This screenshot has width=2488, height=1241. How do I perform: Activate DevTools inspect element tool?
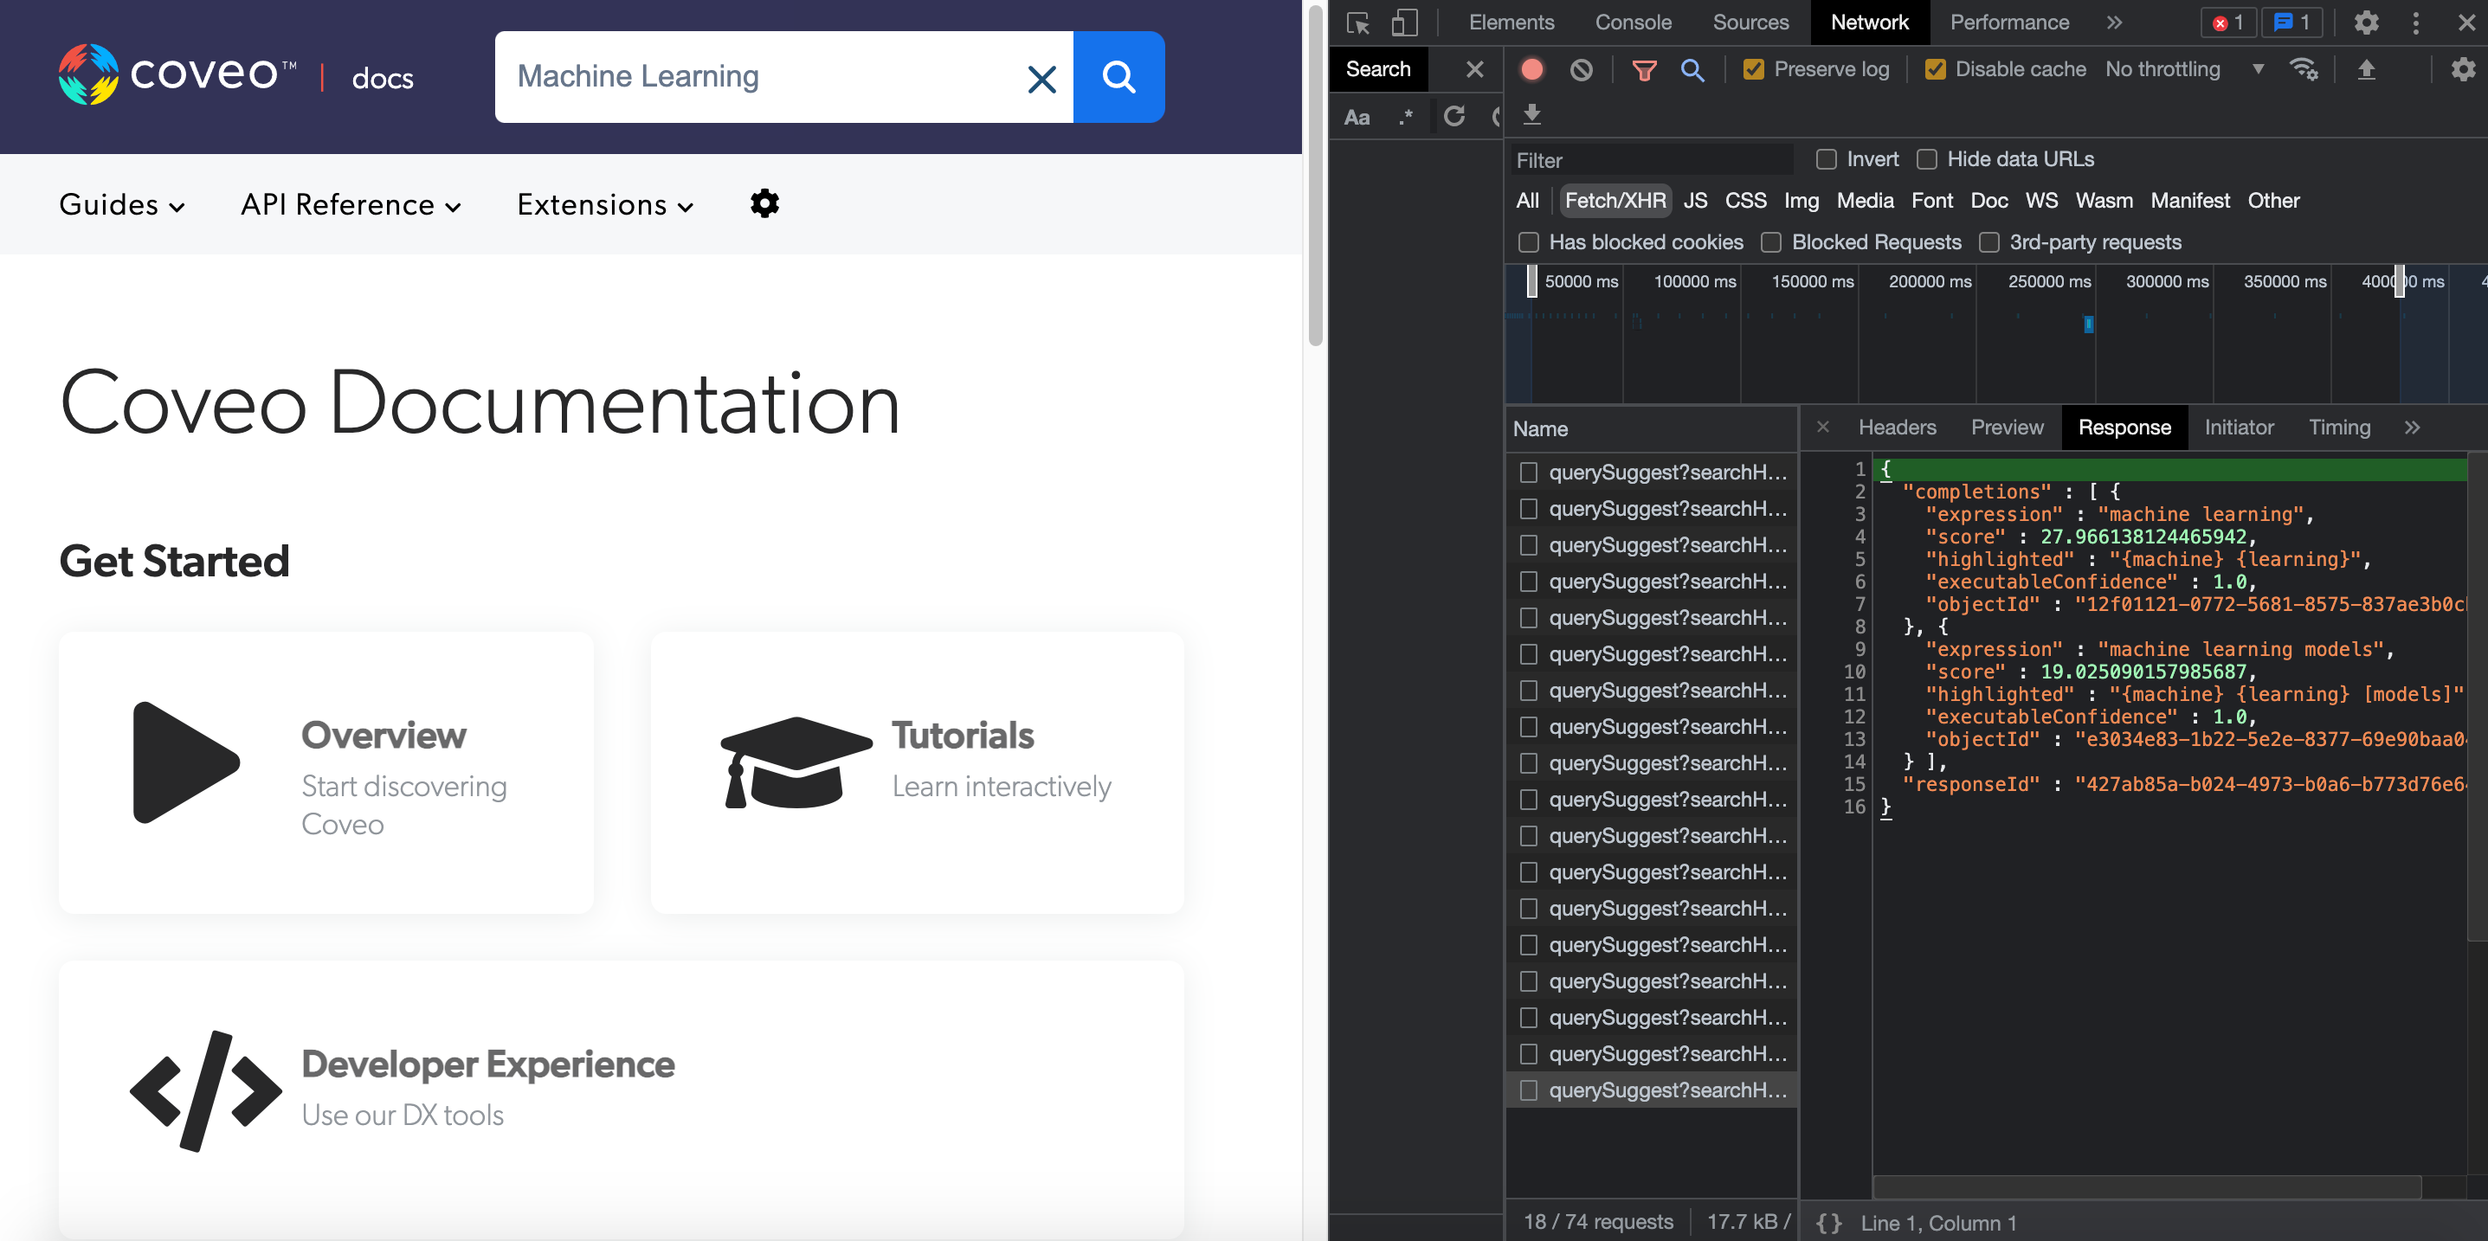click(x=1358, y=23)
